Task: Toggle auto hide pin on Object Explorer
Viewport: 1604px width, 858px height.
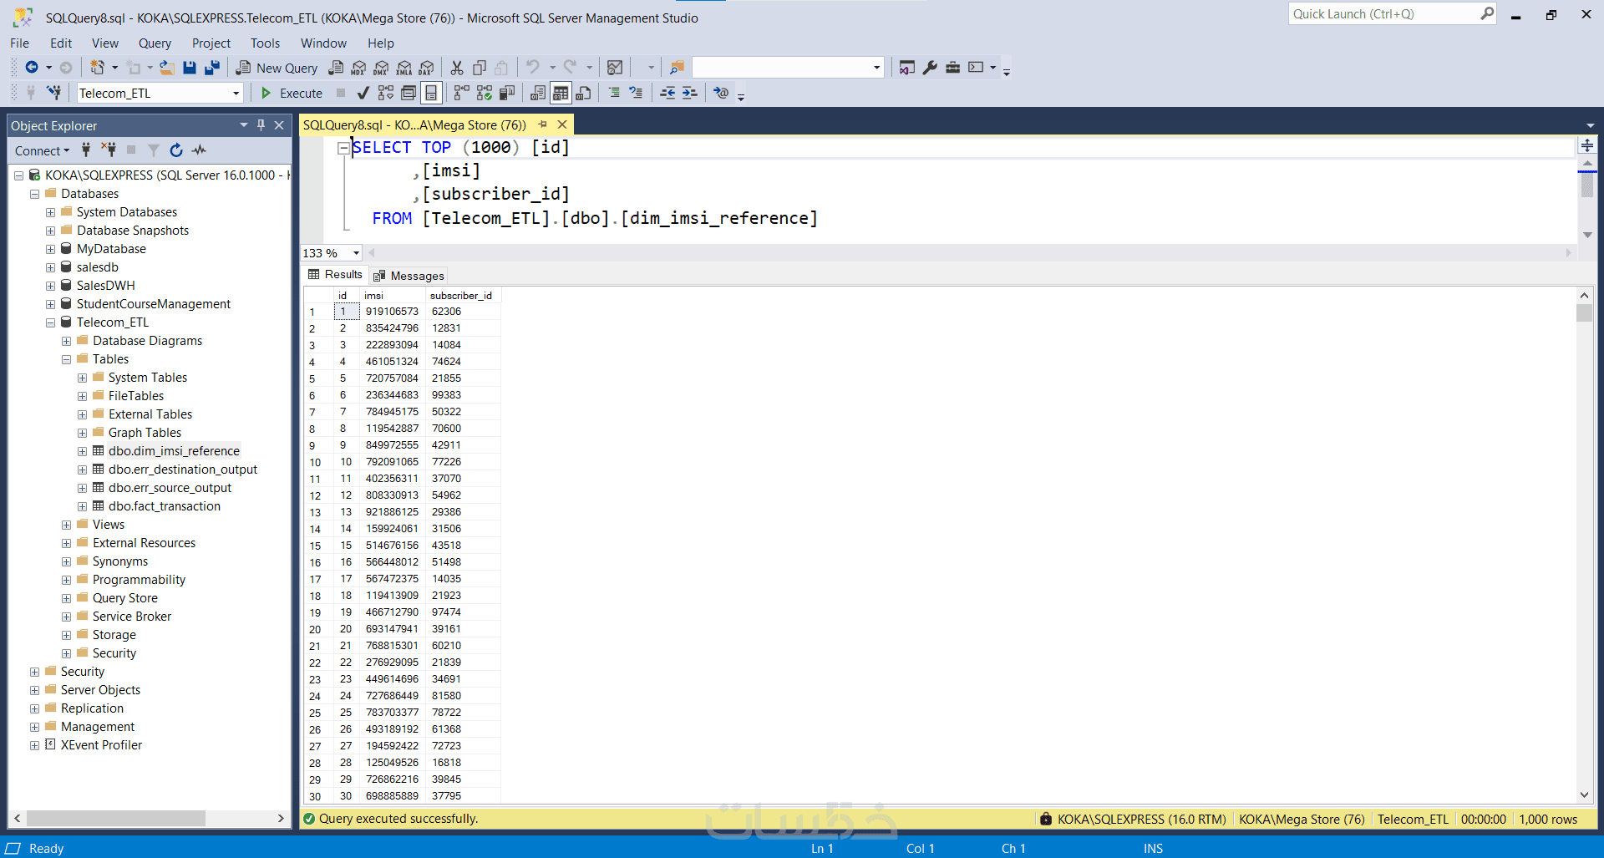Action: click(261, 125)
